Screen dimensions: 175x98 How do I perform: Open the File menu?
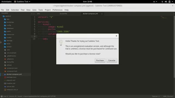2,10
